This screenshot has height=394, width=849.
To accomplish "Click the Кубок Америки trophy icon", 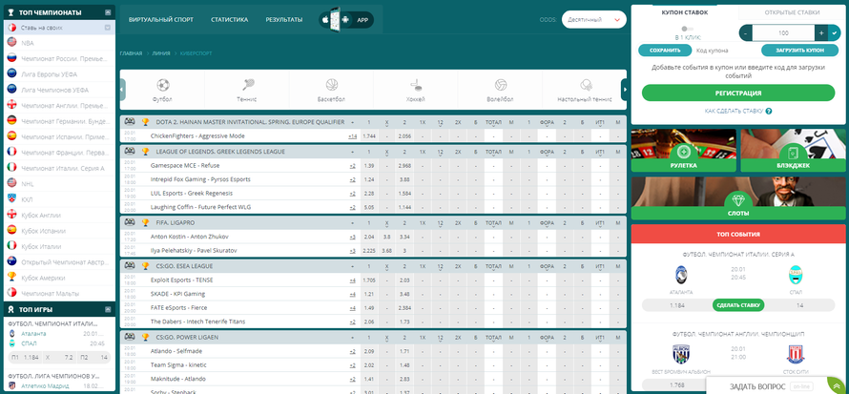I will [11, 277].
